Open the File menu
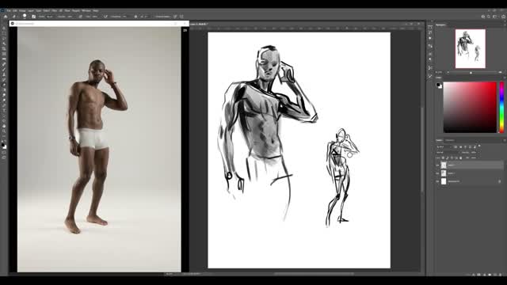This screenshot has height=285, width=507. coord(9,10)
